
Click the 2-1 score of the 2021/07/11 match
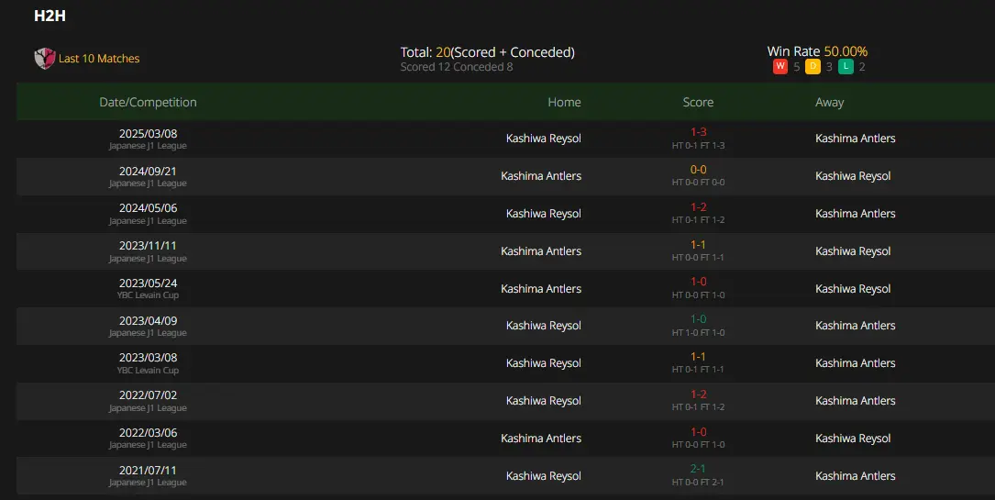tap(698, 468)
